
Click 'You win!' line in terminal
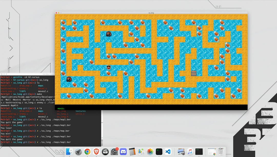pyautogui.click(x=6, y=133)
